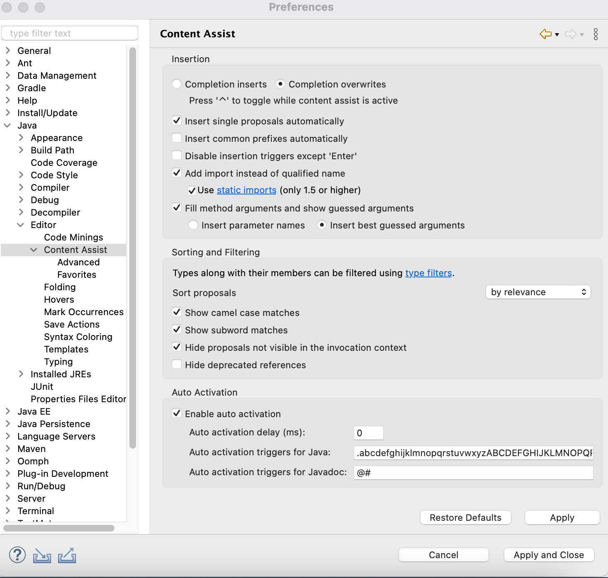The width and height of the screenshot is (608, 578).
Task: Open Save Actions preference page
Action: click(x=72, y=324)
